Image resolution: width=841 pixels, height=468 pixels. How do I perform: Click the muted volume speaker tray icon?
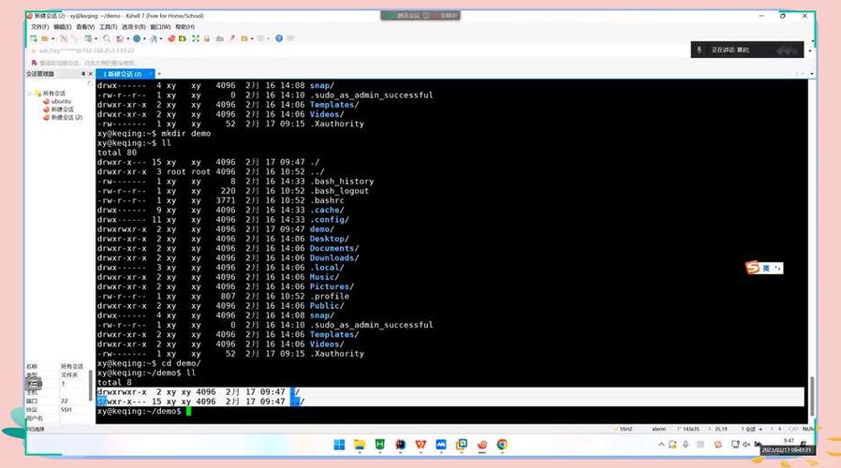746,445
